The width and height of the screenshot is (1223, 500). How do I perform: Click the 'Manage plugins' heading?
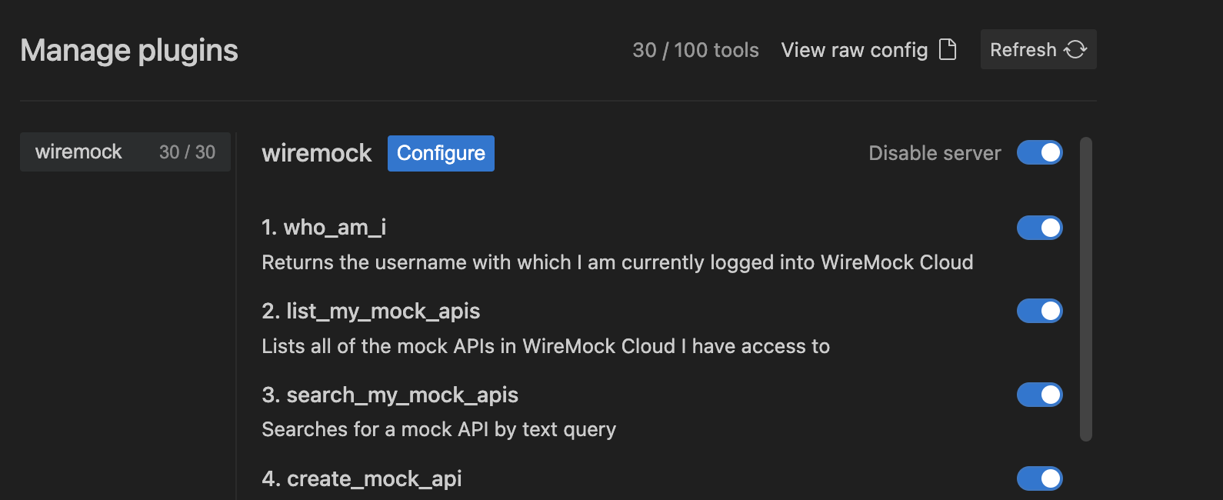coord(129,51)
